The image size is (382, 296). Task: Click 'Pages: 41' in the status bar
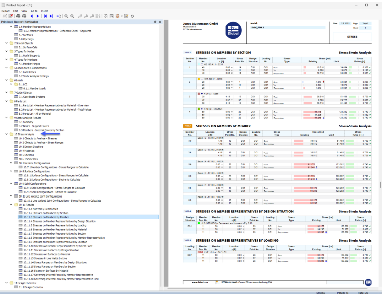click(343, 293)
